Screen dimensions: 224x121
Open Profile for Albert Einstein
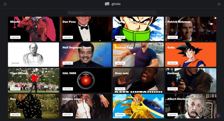172,115
